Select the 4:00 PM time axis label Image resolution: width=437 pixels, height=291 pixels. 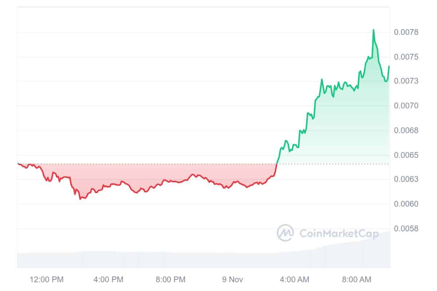click(x=109, y=280)
